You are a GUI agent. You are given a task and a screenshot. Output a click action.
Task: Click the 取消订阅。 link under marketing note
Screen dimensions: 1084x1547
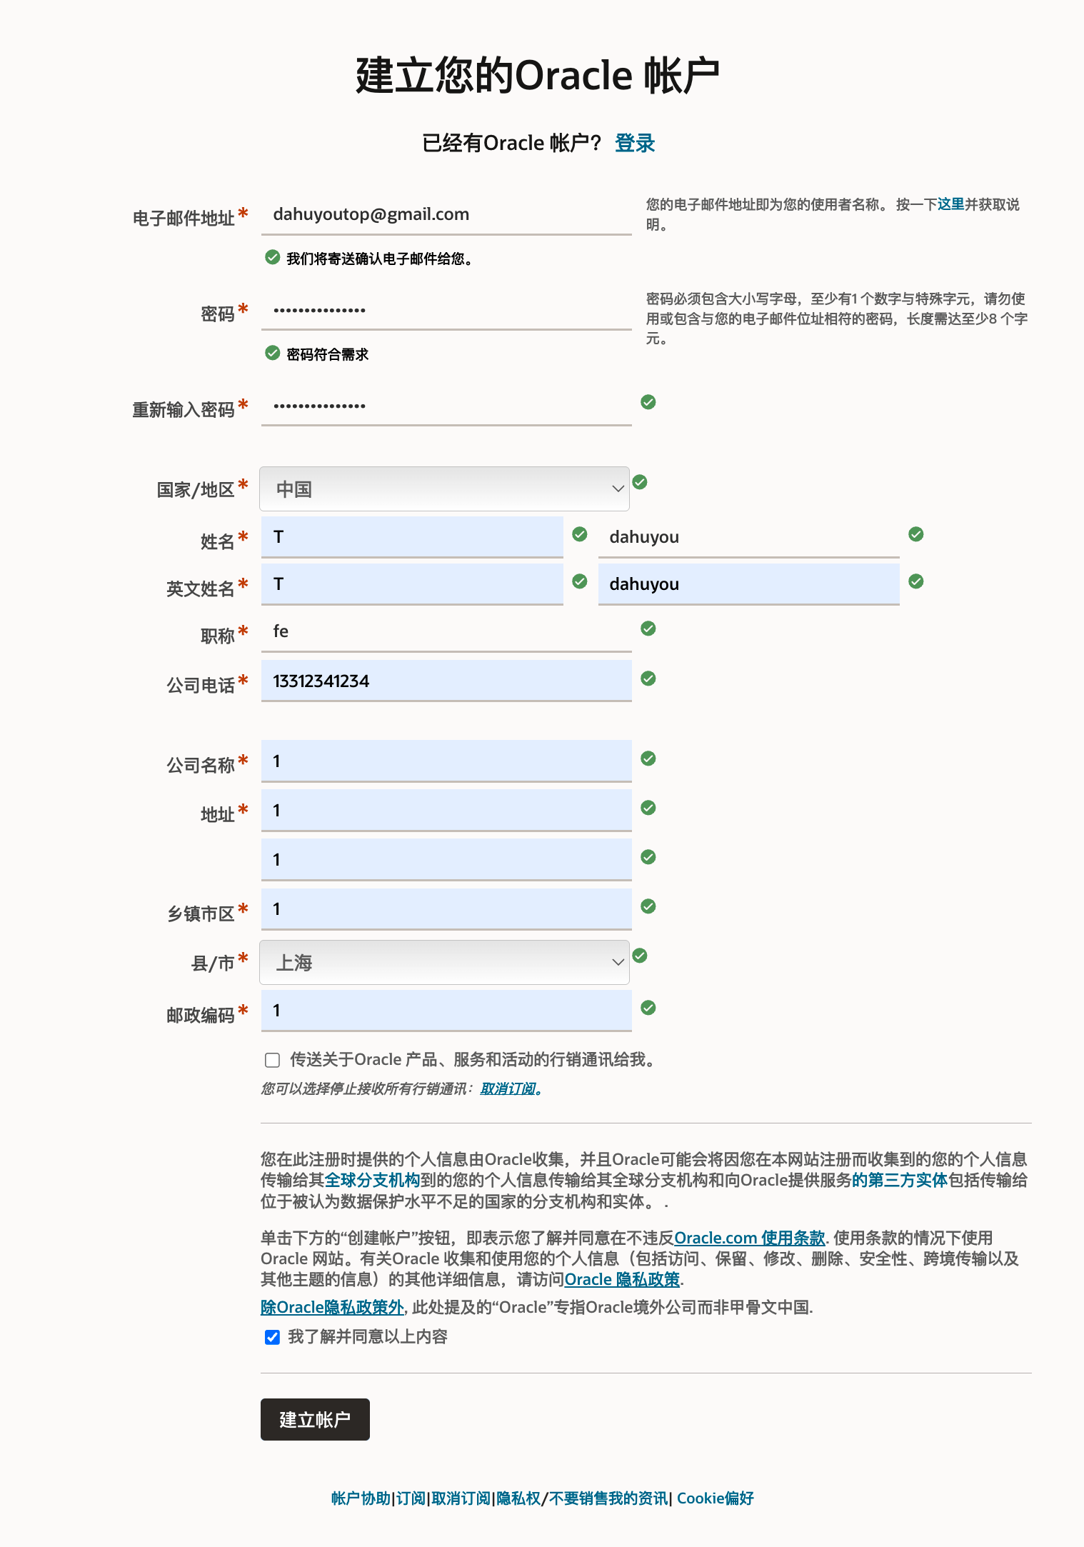click(x=511, y=1088)
